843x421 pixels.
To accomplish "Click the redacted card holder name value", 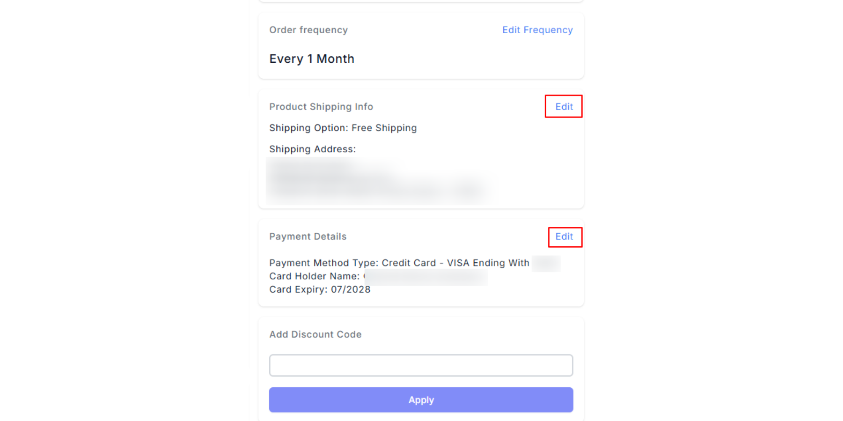I will pyautogui.click(x=426, y=277).
